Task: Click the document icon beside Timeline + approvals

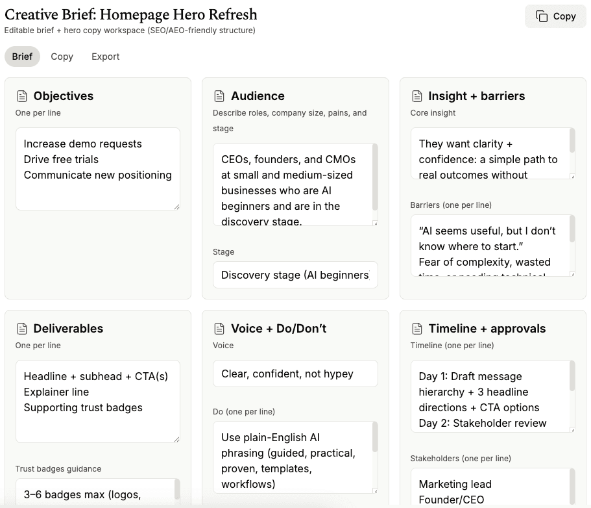Action: [x=417, y=329]
